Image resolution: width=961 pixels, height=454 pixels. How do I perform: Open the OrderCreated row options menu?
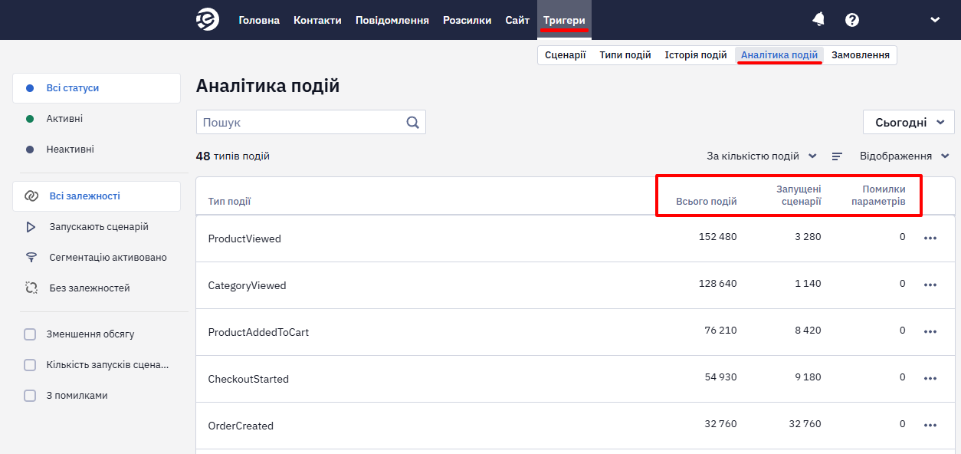(930, 426)
